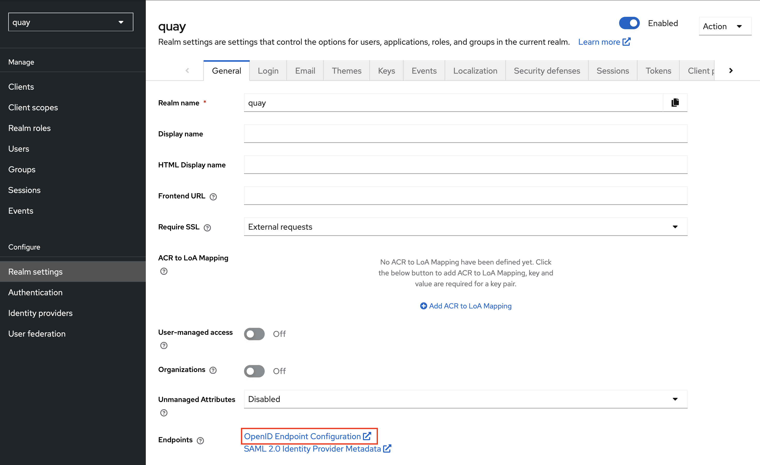Screen dimensions: 760x465
Task: Click Add ACR to LoA Mapping
Action: click(466, 306)
